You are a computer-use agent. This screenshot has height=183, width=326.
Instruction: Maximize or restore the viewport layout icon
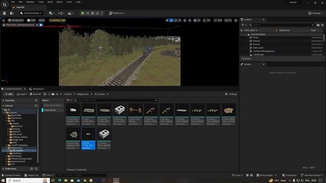(236, 20)
